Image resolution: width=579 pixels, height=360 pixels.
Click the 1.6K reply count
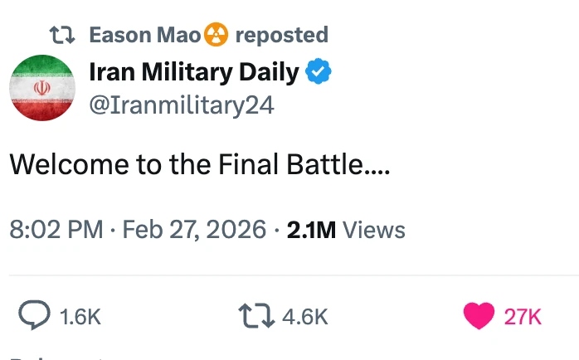[x=81, y=316]
